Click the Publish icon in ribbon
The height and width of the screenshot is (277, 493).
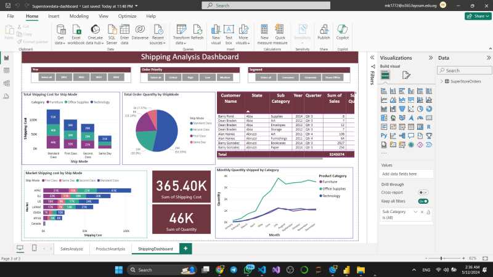(324, 31)
